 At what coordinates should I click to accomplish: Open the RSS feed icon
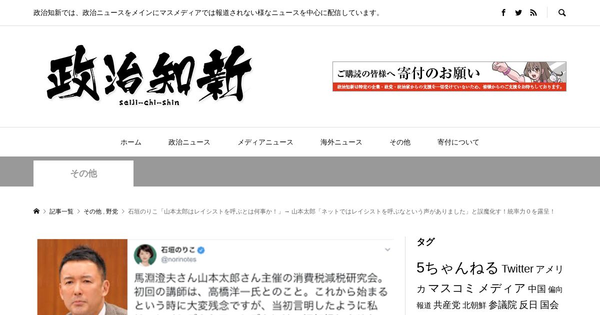pos(533,12)
